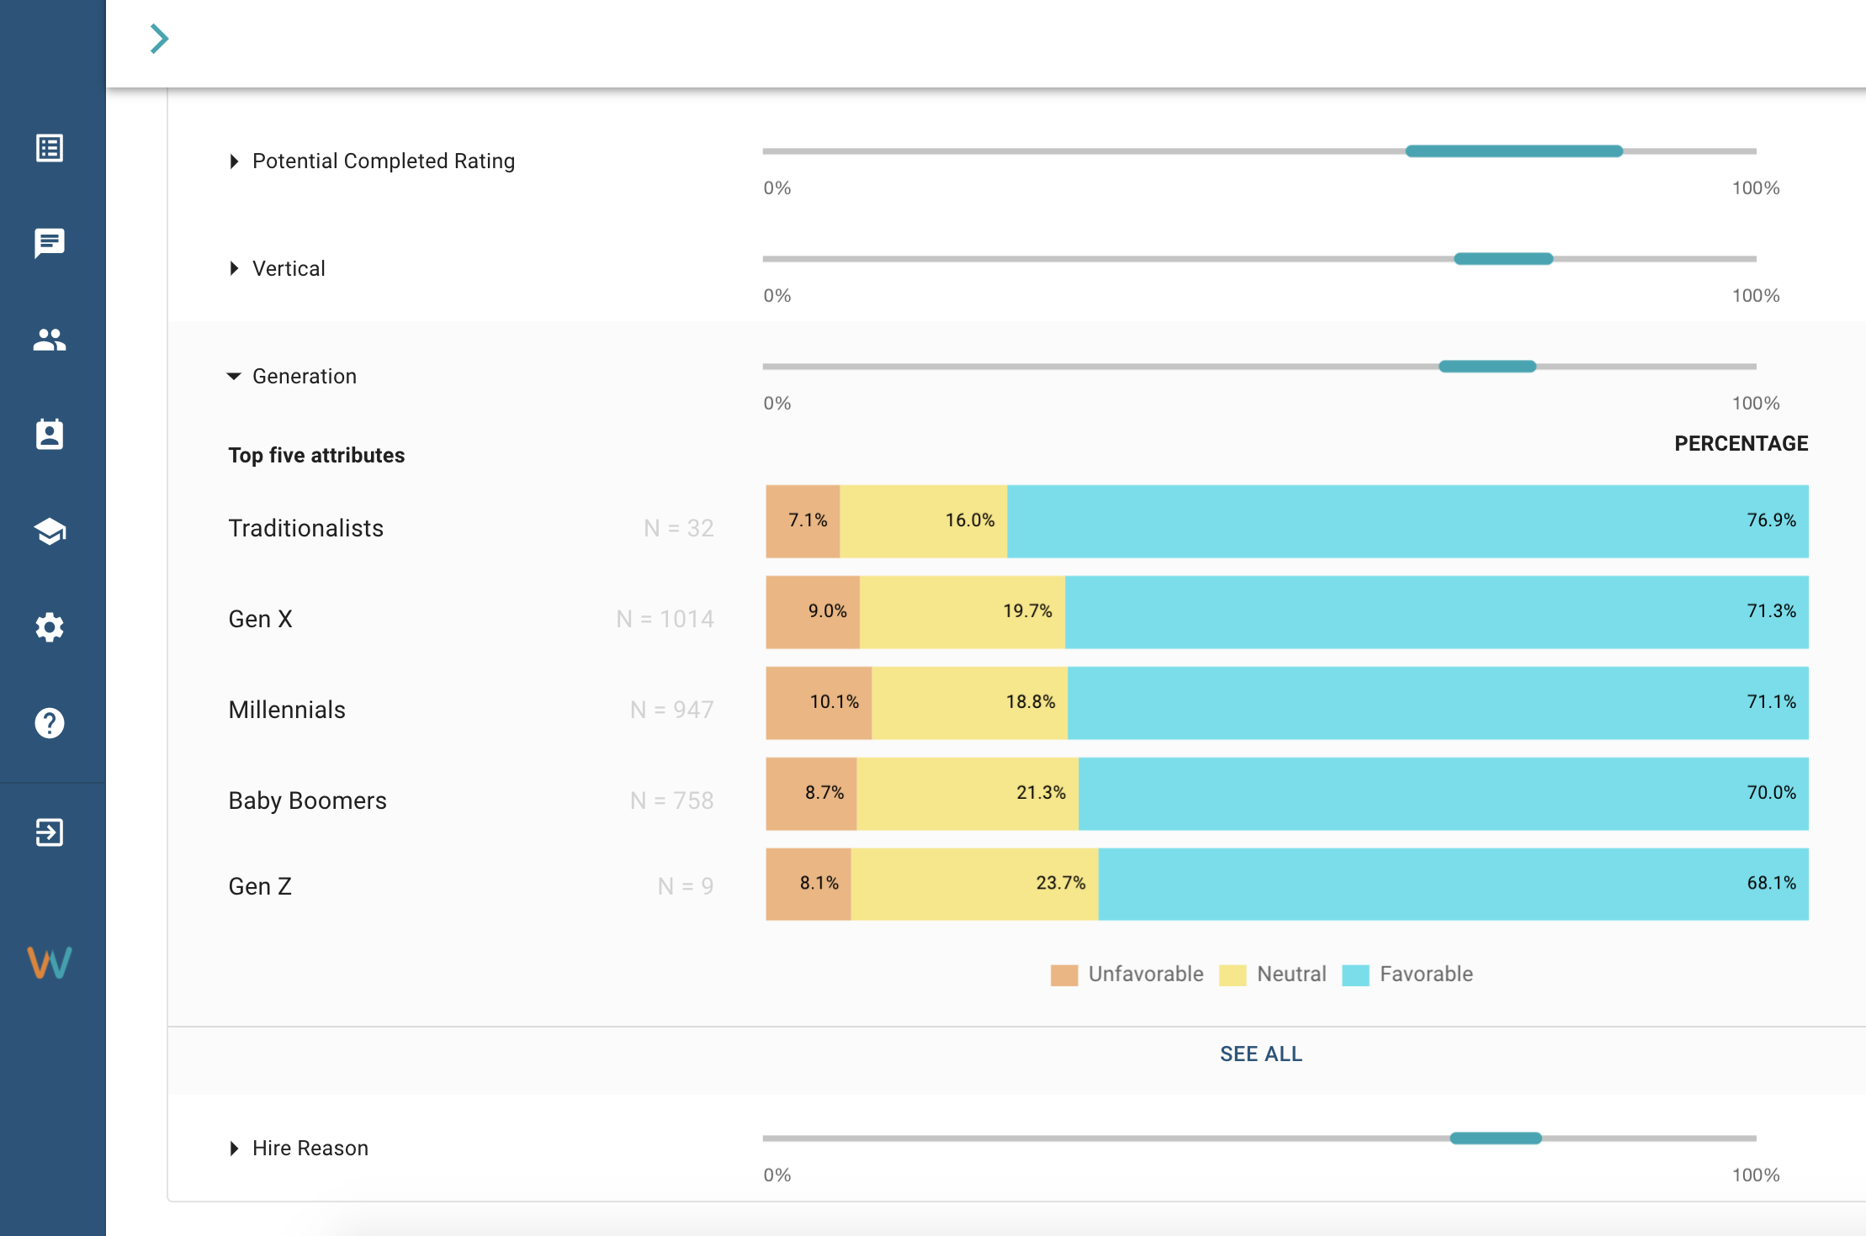The height and width of the screenshot is (1236, 1866).
Task: Toggle Unfavorable legend item
Action: coord(1127,975)
